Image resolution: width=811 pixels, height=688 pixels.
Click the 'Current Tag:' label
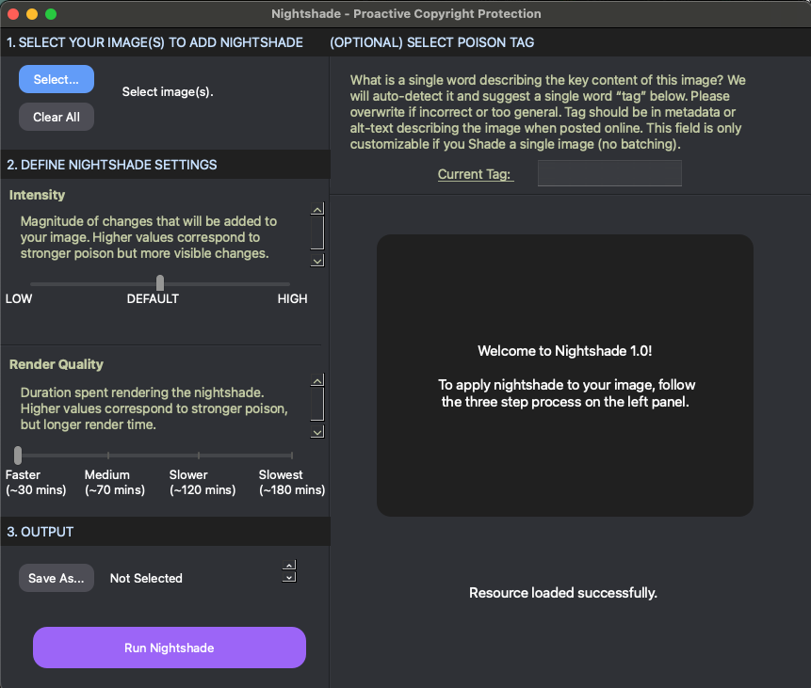pos(476,174)
